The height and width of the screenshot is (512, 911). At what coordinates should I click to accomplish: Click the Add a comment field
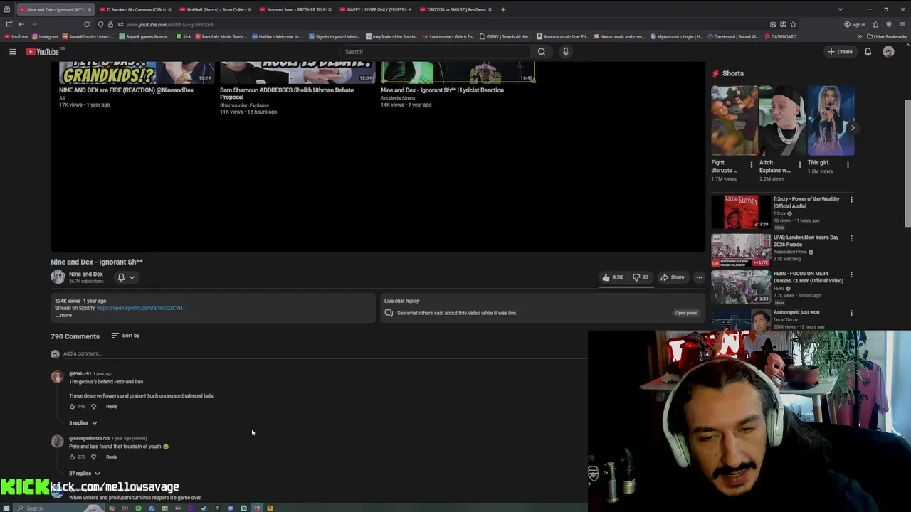click(x=325, y=353)
